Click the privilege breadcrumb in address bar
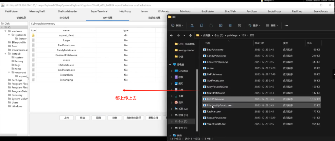 (x=232, y=35)
